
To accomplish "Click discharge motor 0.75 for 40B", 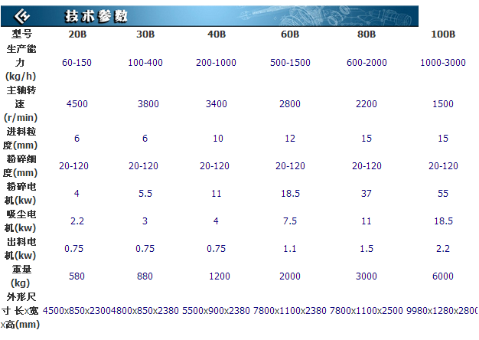I will pyautogui.click(x=216, y=249).
